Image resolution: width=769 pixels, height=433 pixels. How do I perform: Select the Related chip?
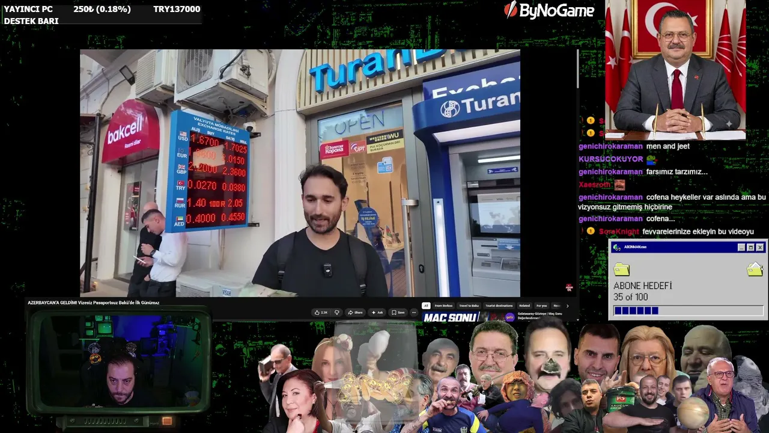(x=524, y=306)
